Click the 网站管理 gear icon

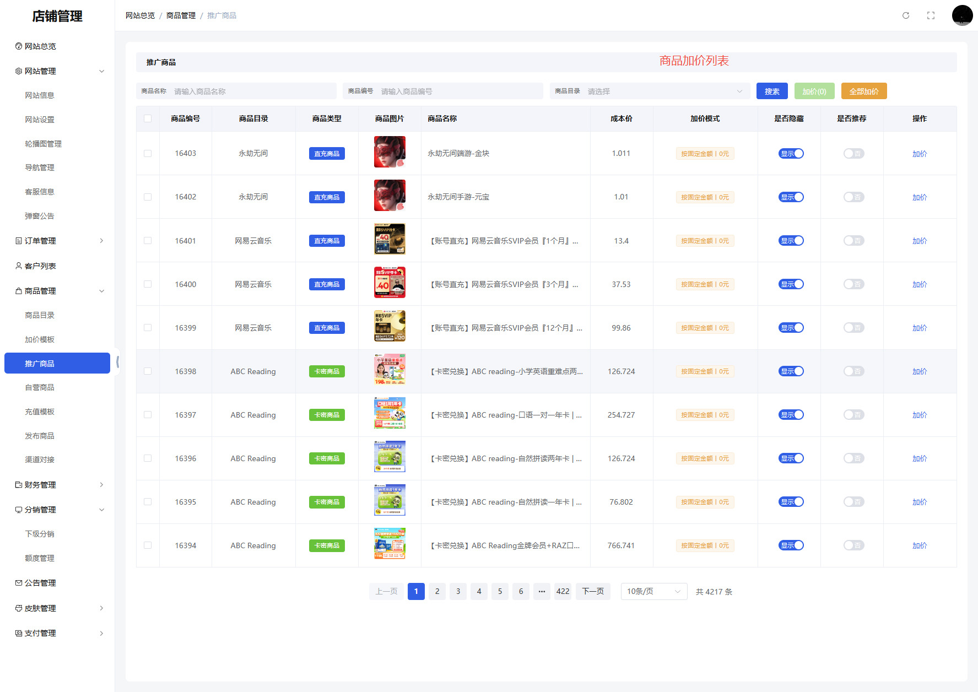pyautogui.click(x=19, y=71)
